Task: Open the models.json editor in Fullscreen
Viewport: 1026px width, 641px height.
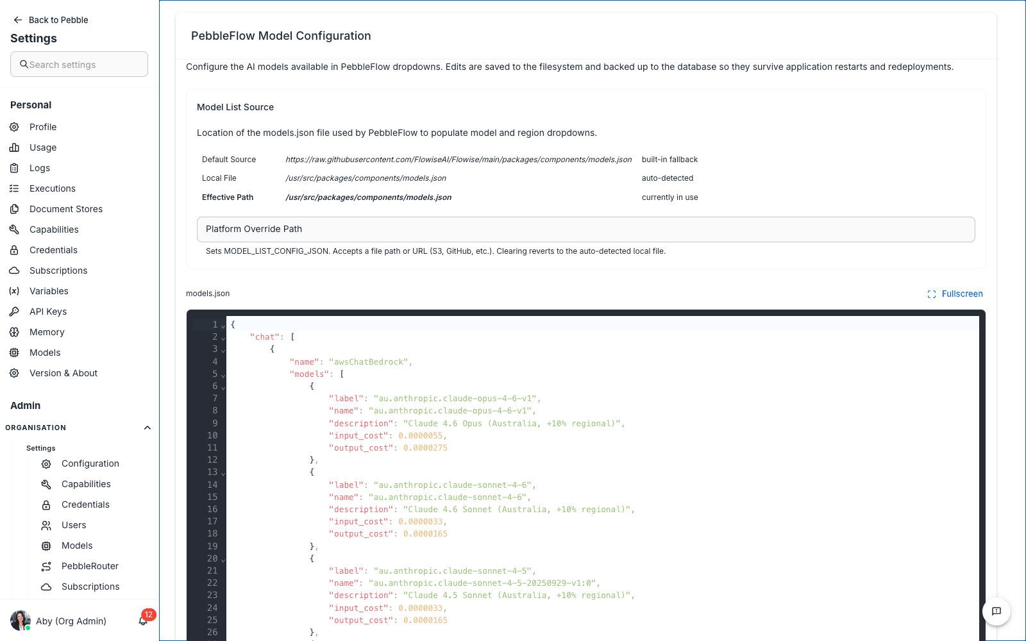Action: 955,294
